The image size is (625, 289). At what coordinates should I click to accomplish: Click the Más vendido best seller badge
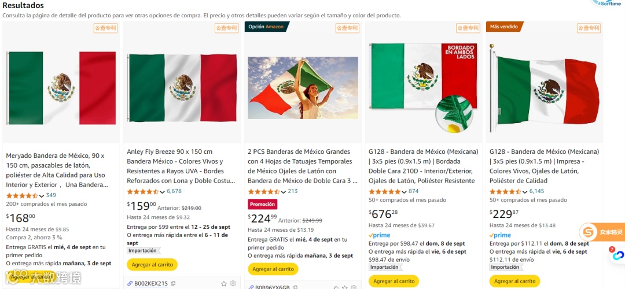(504, 27)
